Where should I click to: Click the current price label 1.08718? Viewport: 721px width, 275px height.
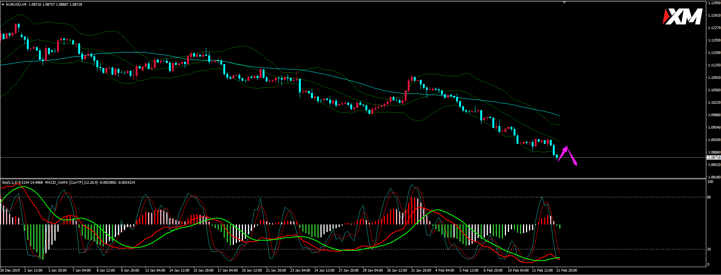point(713,158)
